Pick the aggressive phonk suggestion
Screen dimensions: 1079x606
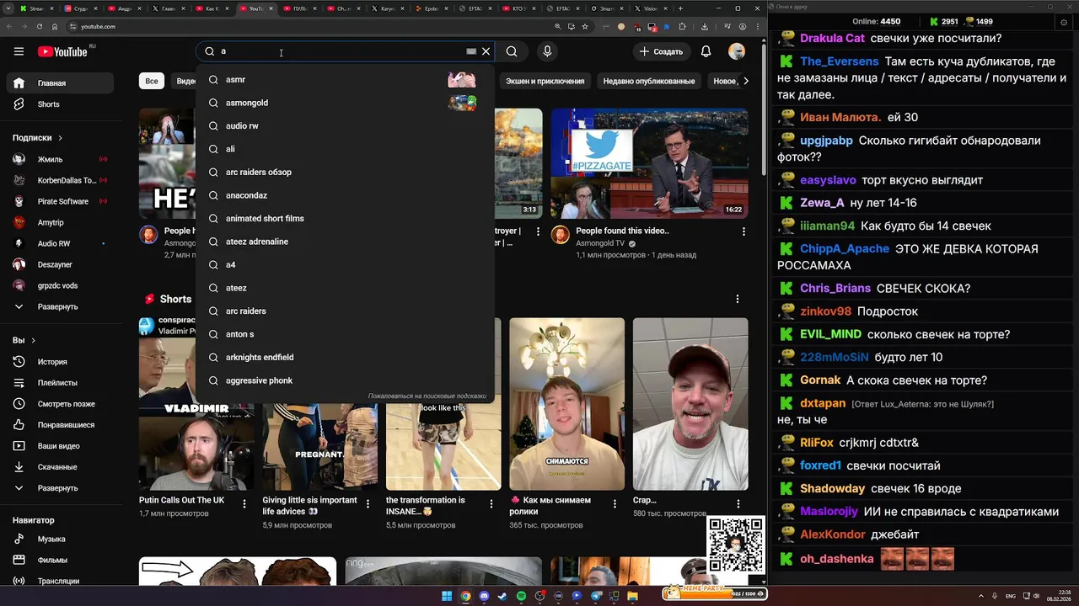point(345,380)
